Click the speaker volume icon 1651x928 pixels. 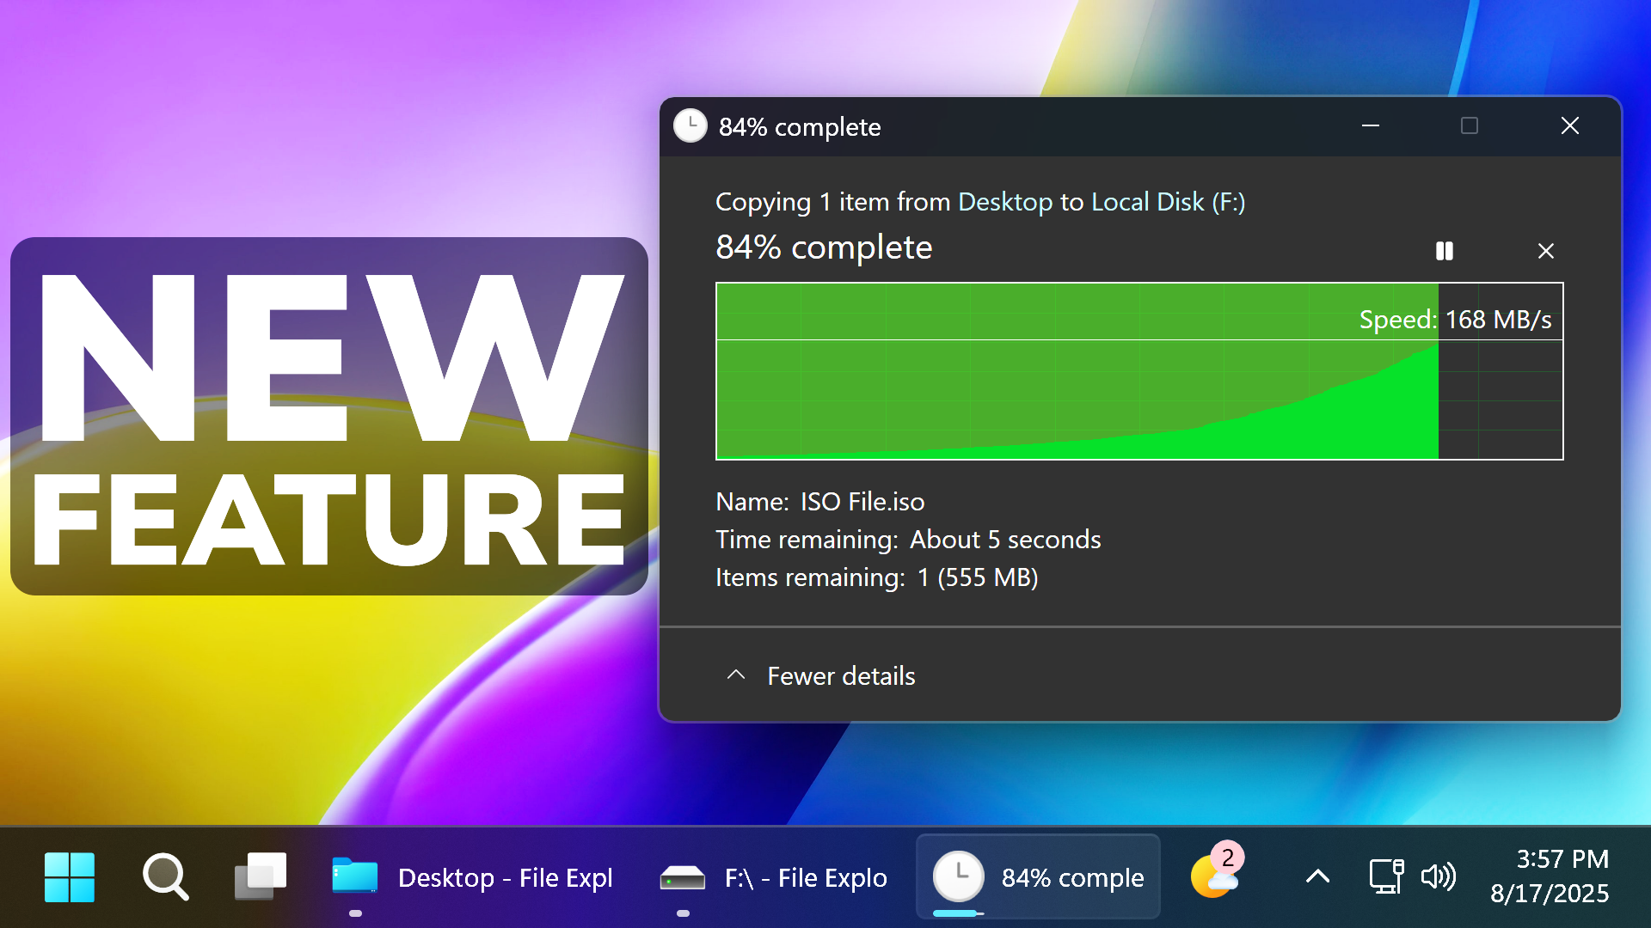pyautogui.click(x=1439, y=877)
